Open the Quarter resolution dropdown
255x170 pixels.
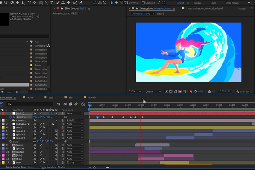153,91
